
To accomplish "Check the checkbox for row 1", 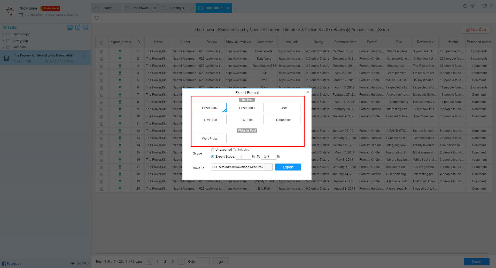I will (102, 52).
